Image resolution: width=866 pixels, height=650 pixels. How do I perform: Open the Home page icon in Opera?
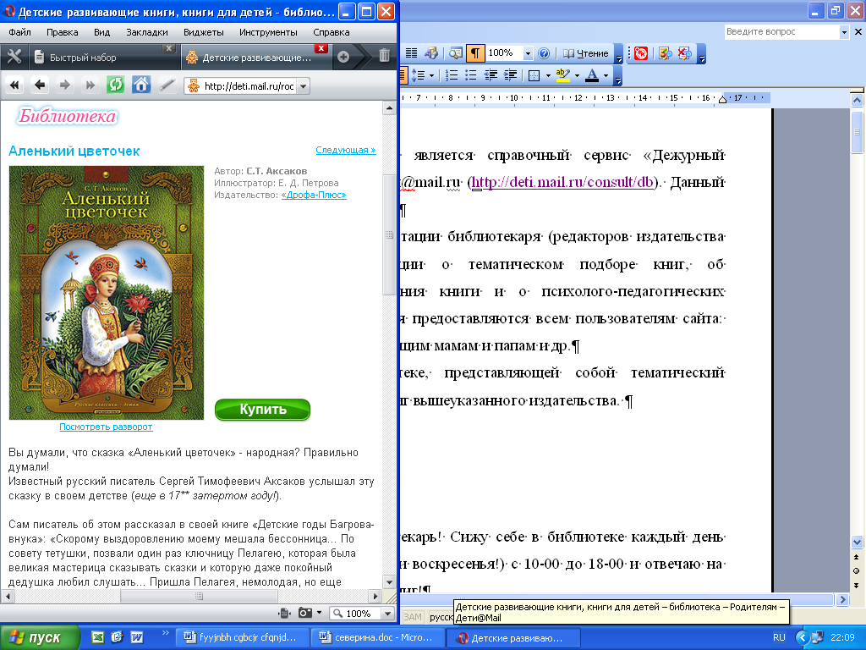[141, 85]
